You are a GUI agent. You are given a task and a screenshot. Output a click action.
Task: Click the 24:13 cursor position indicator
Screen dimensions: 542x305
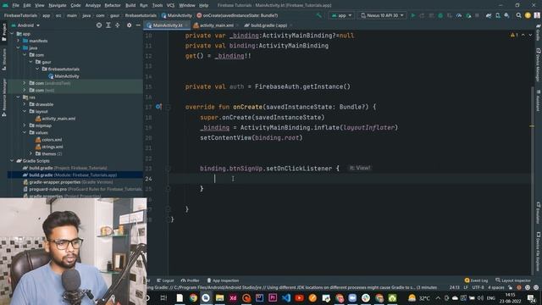tap(454, 287)
